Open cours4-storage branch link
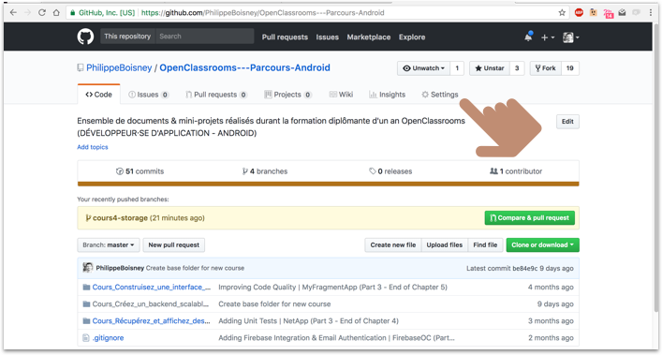The height and width of the screenshot is (355, 662). [x=121, y=218]
